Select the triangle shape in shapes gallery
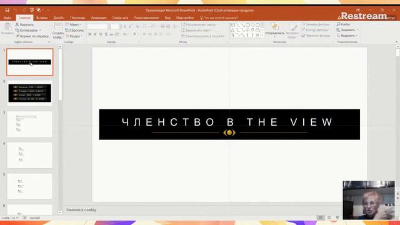Image resolution: width=400 pixels, height=225 pixels. (232, 30)
